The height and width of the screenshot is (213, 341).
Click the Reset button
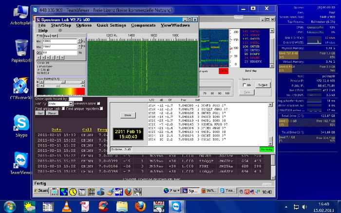pyautogui.click(x=52, y=113)
